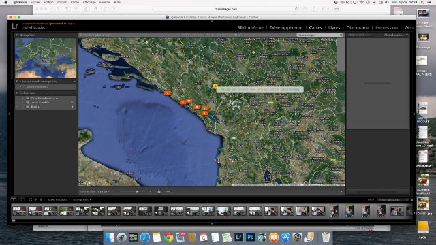Collapse the Navigation panel triangle
Screen dimensions: 436x245
click(16, 35)
